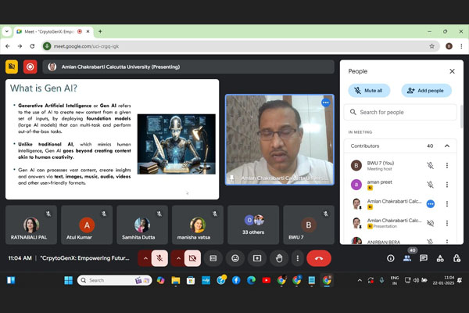Open the chat panel icon
This screenshot has width=469, height=313.
pos(424,258)
